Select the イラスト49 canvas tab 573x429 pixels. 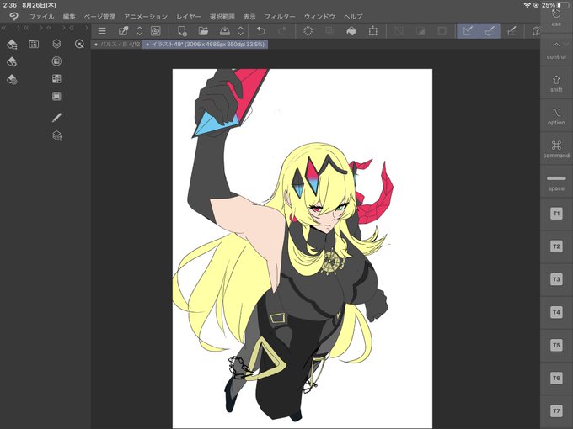point(205,44)
